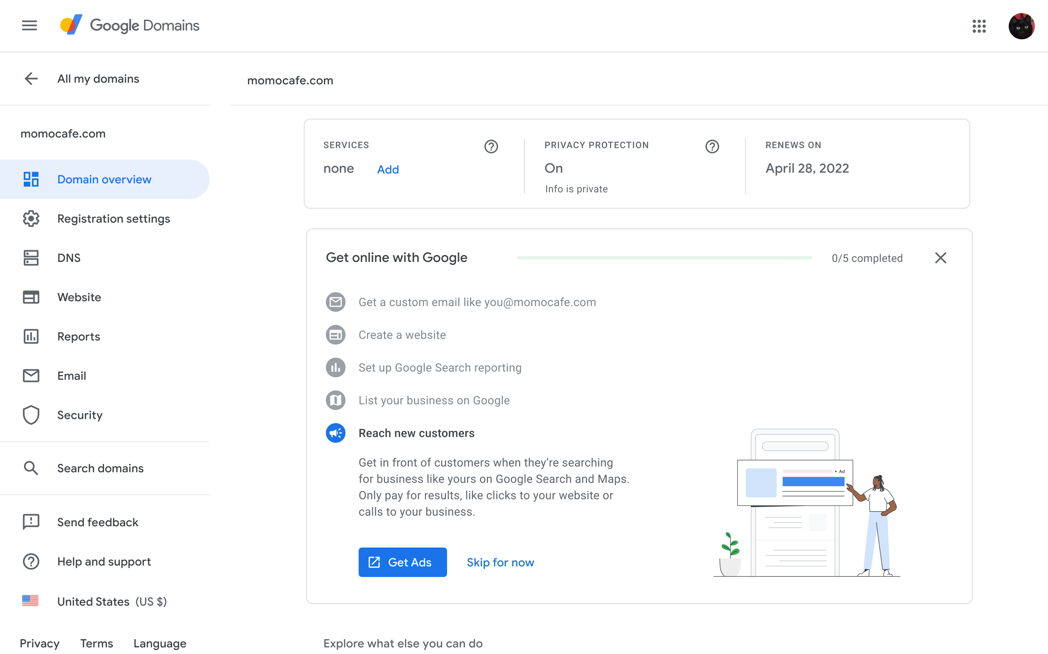Image resolution: width=1048 pixels, height=654 pixels.
Task: Expand Set up Google Search reporting step
Action: (440, 368)
